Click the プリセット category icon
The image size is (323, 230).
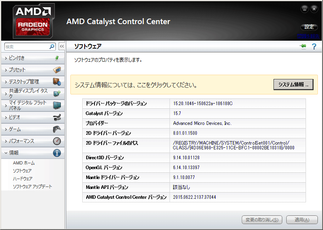(57, 70)
